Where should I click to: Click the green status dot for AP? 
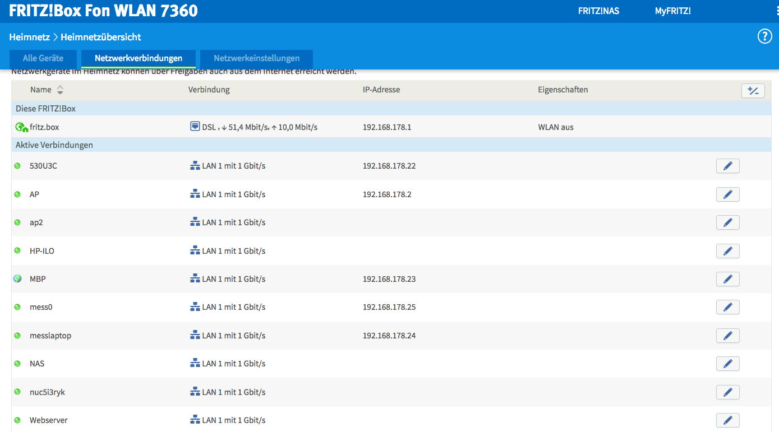tap(17, 194)
